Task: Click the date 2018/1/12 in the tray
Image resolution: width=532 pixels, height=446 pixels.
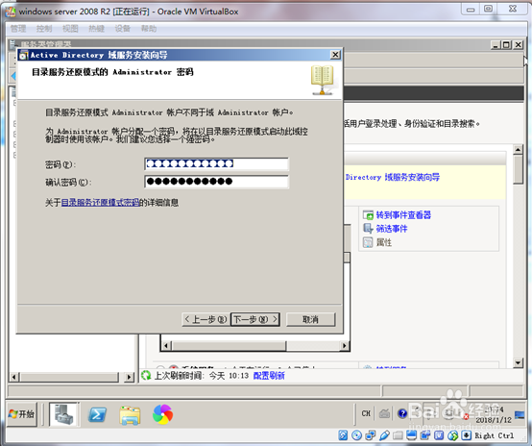Action: (x=494, y=420)
